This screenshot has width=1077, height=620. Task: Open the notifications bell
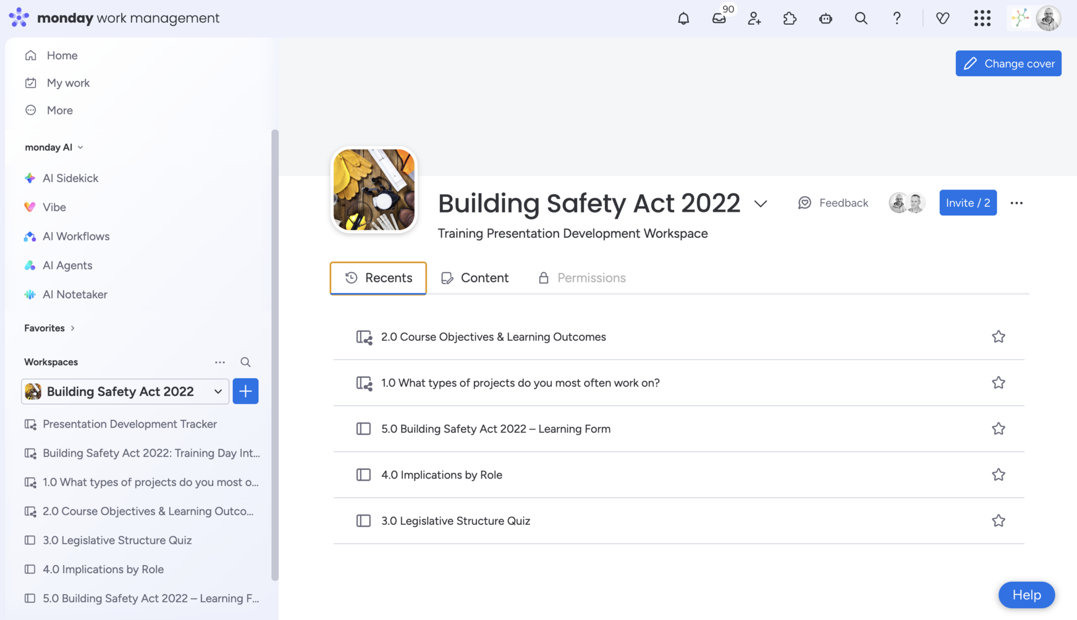683,18
